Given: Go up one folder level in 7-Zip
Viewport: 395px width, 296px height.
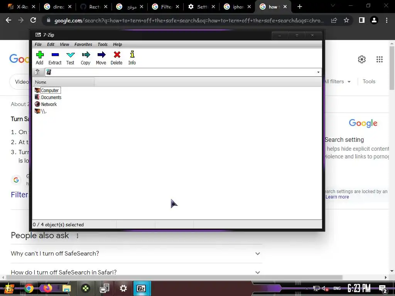Looking at the screenshot, I should coord(37,72).
